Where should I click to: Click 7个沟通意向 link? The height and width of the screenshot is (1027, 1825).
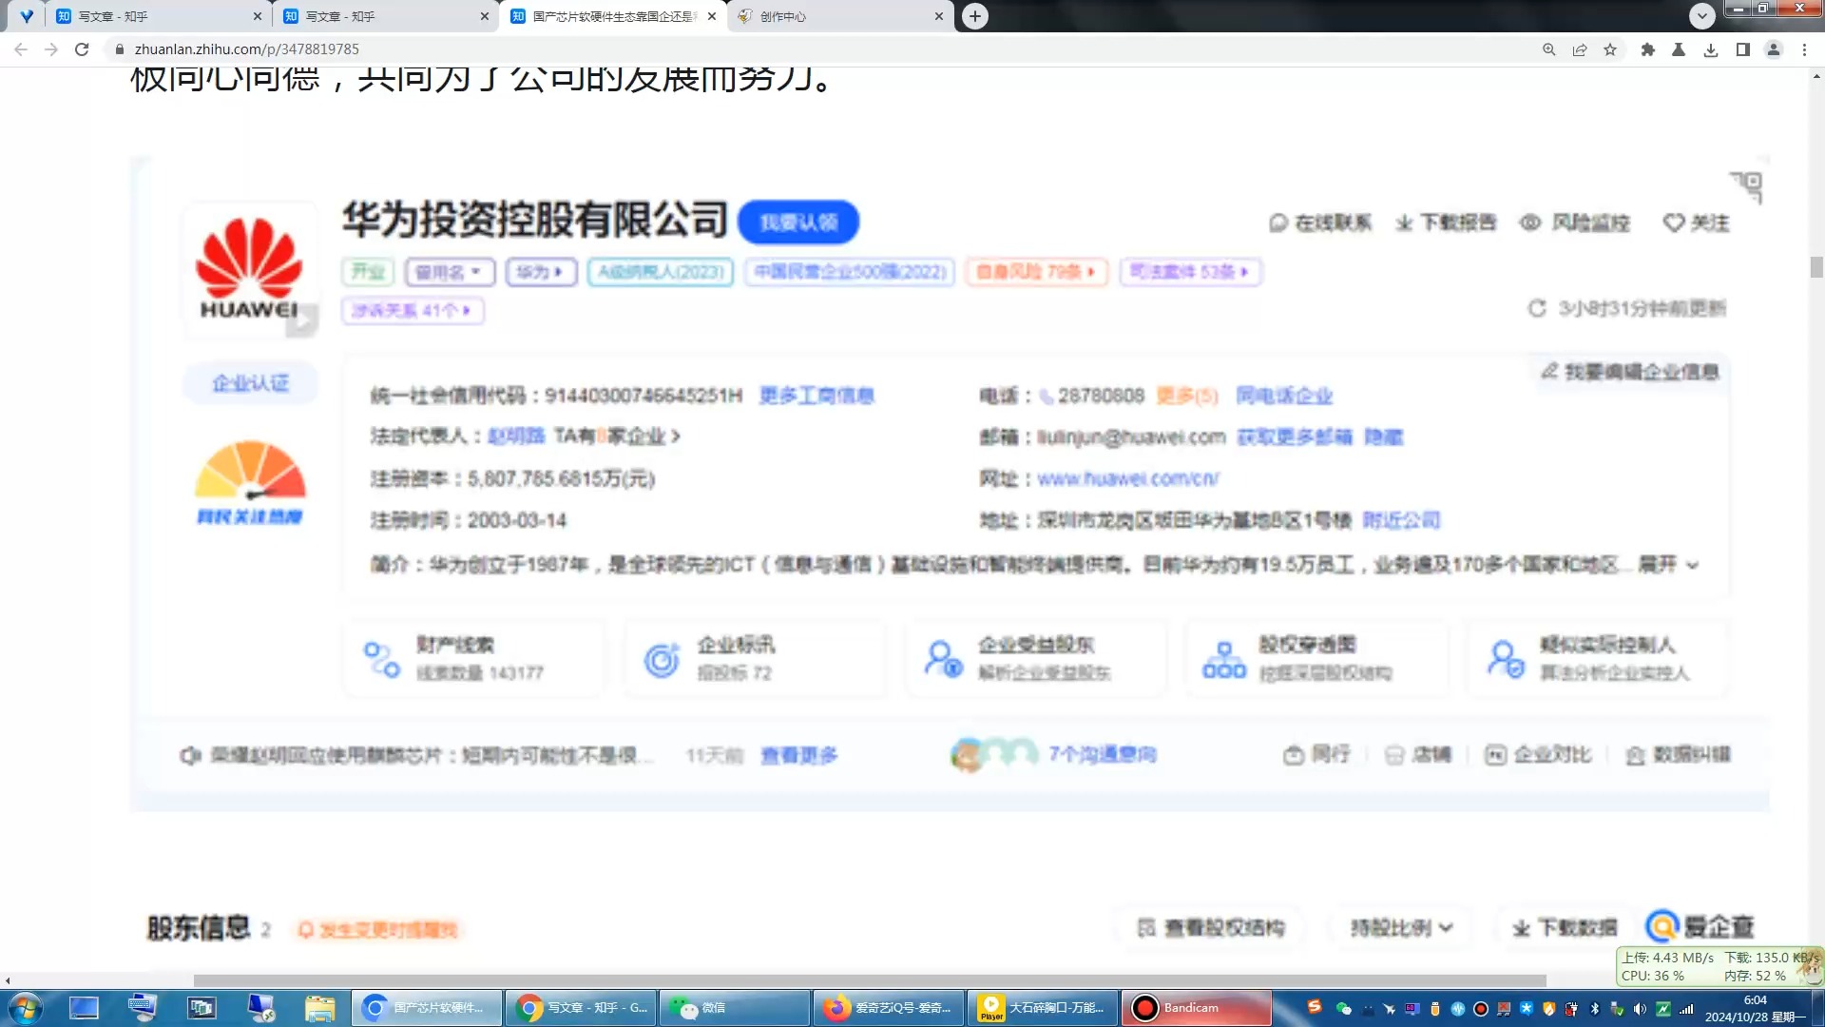pyautogui.click(x=1102, y=755)
